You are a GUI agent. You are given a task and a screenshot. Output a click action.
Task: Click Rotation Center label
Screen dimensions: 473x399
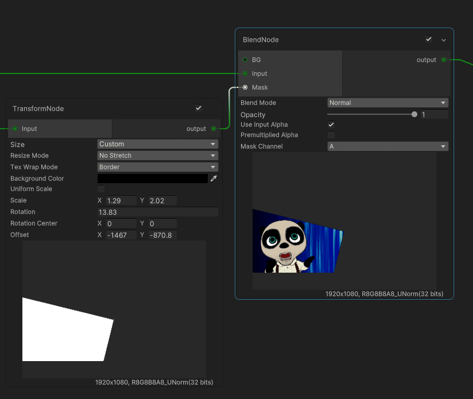point(34,223)
